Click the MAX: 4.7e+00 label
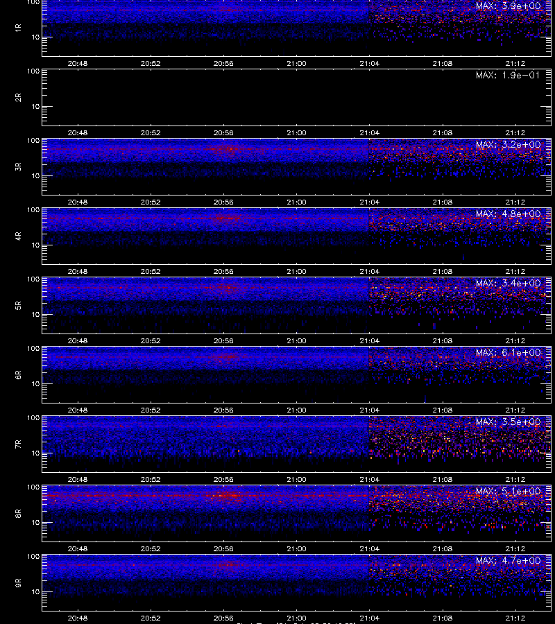 coord(508,560)
